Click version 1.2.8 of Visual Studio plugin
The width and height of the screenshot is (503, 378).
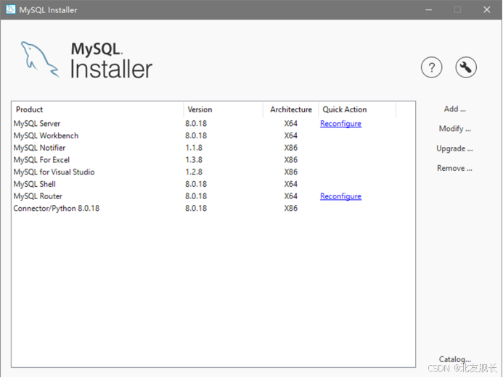coord(194,172)
